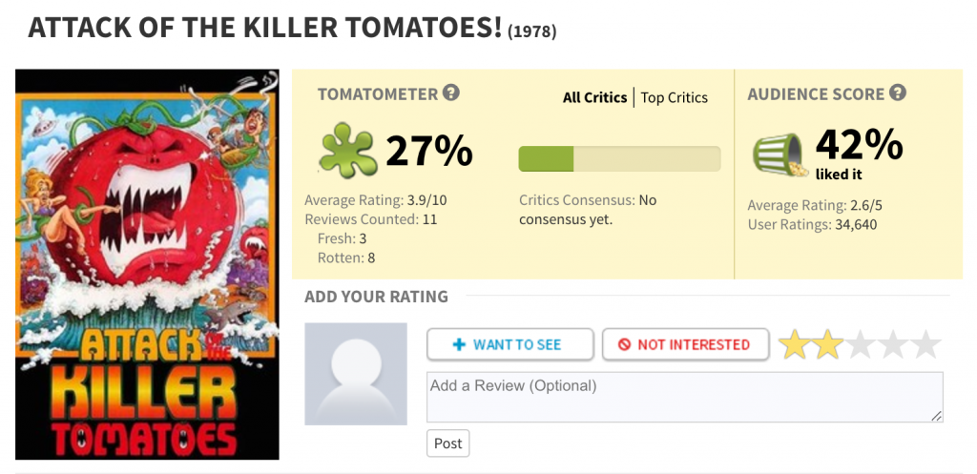Image resolution: width=977 pixels, height=474 pixels.
Task: Click the green Tomatometer progress bar
Action: [619, 158]
